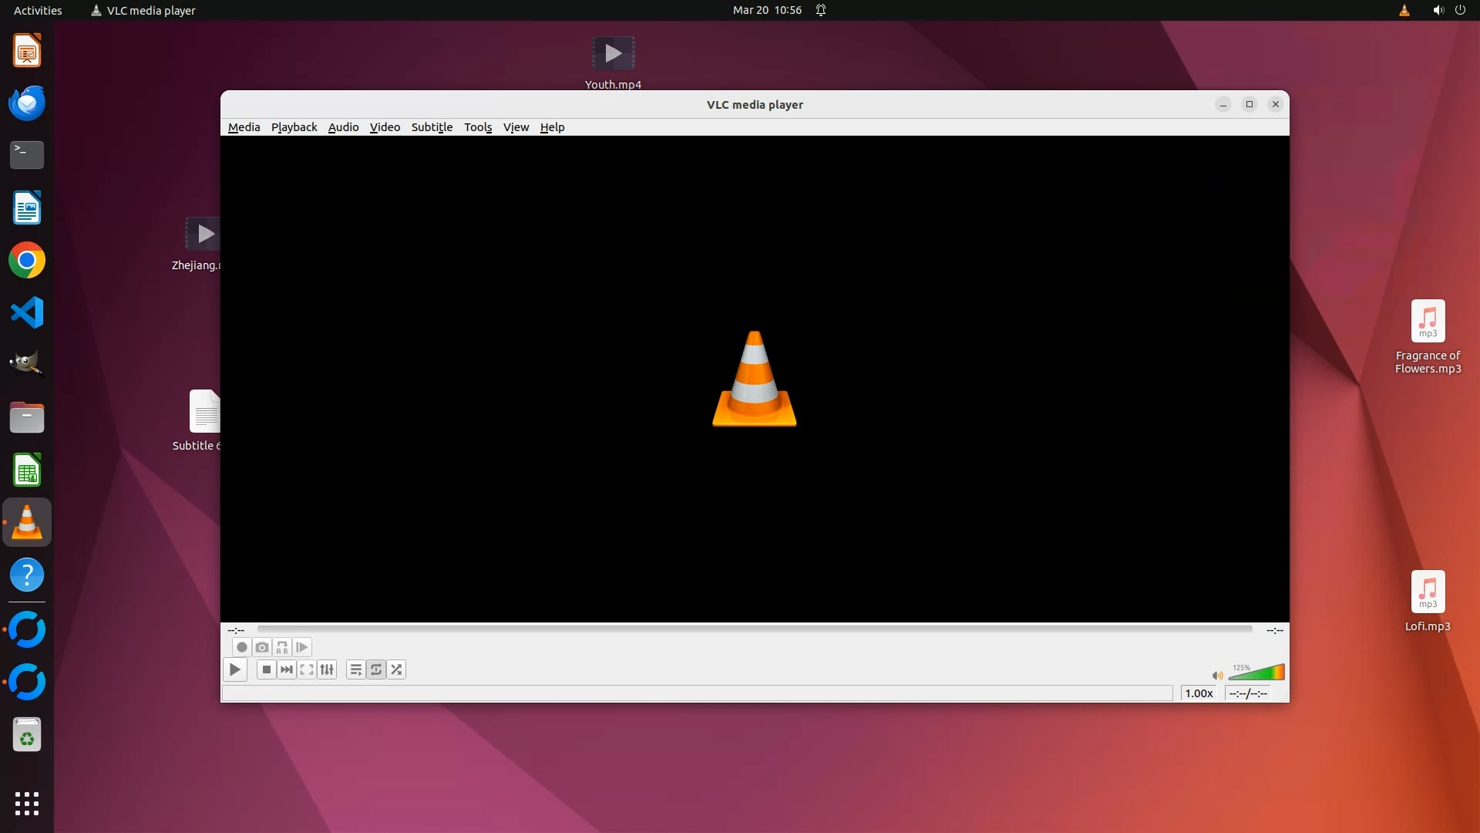Adjust the volume slider
This screenshot has height=833, width=1480.
click(1256, 673)
